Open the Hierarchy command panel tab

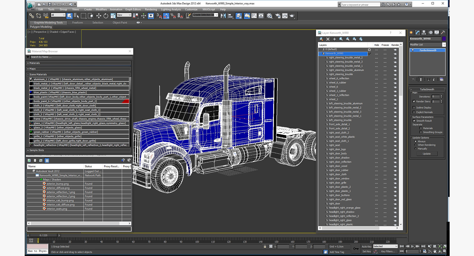tap(424, 32)
